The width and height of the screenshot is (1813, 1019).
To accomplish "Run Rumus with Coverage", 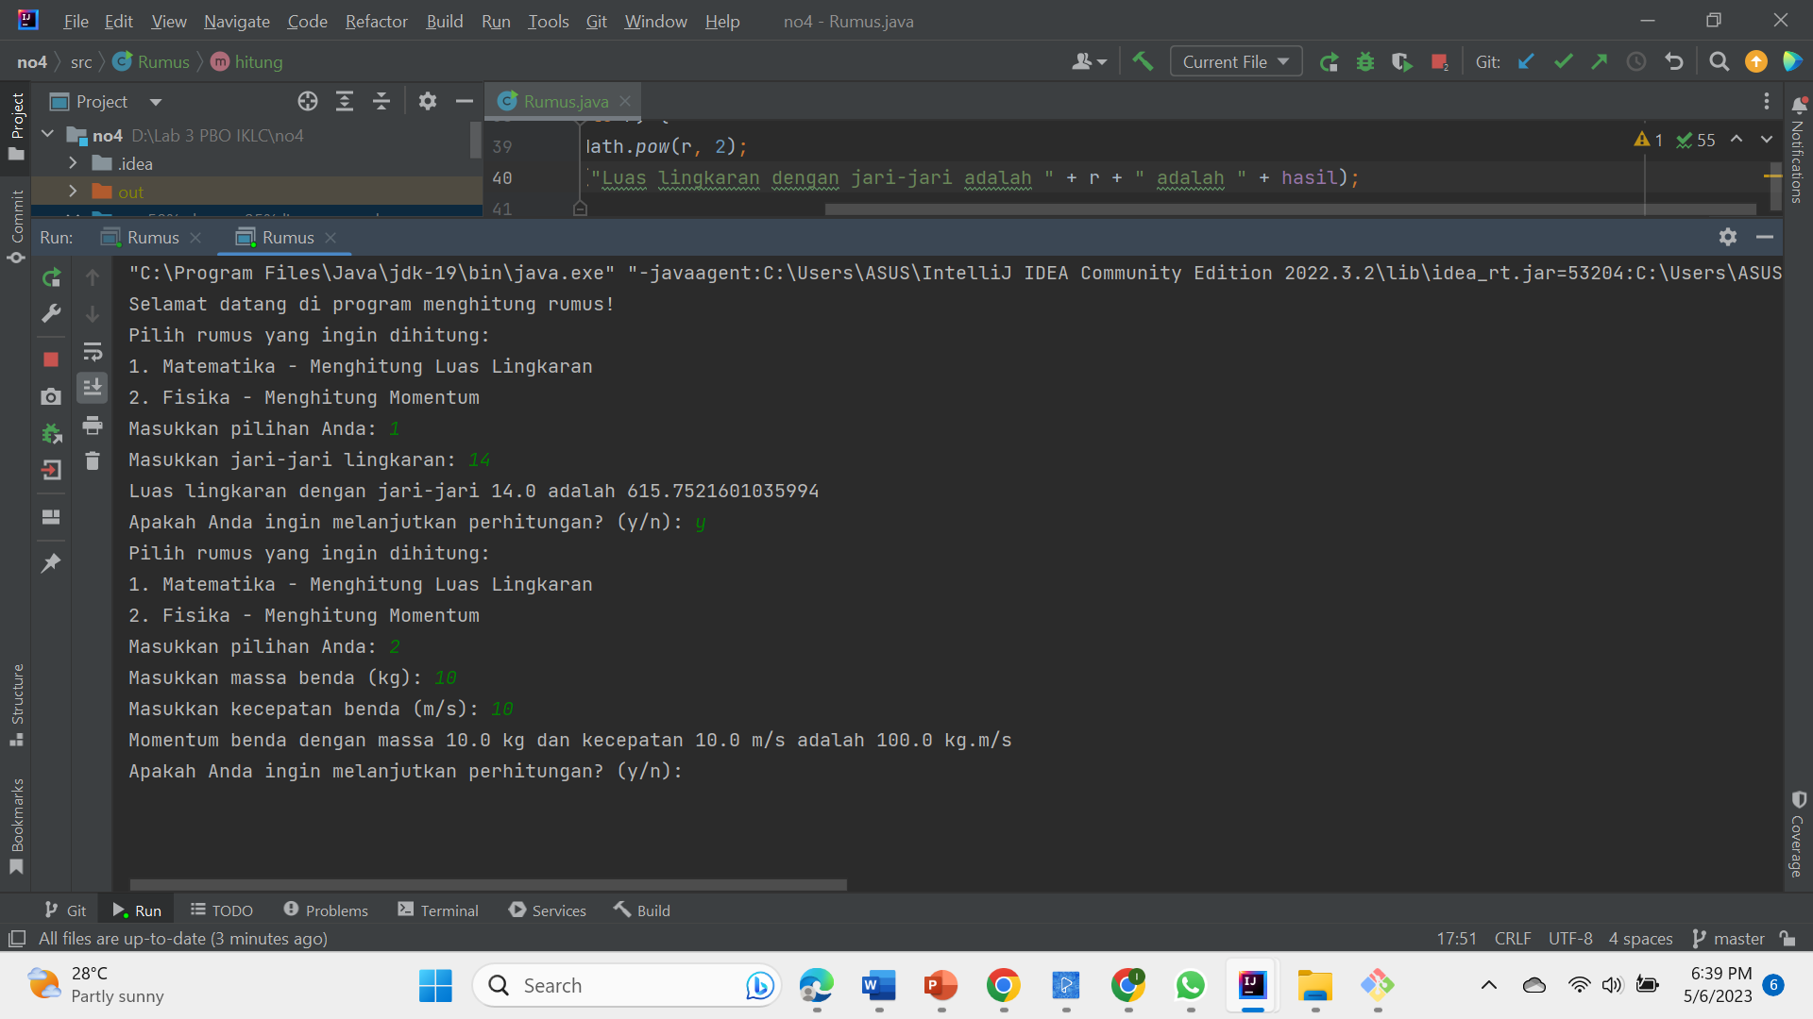I will [x=1401, y=61].
